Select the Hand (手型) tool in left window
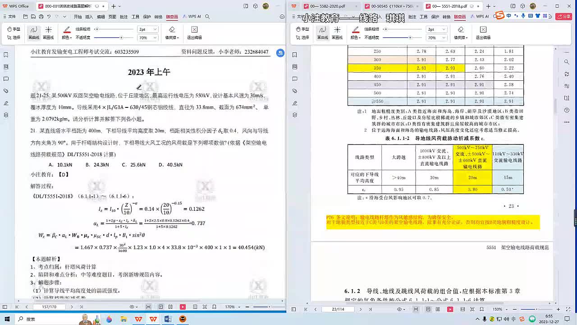The width and height of the screenshot is (577, 325). coord(14,29)
